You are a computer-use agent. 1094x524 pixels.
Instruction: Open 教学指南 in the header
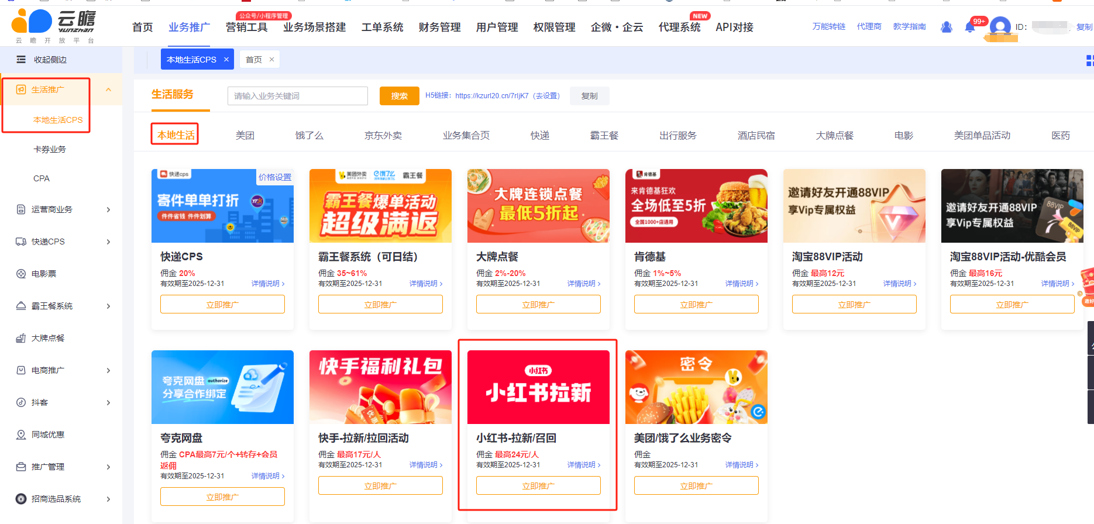910,27
